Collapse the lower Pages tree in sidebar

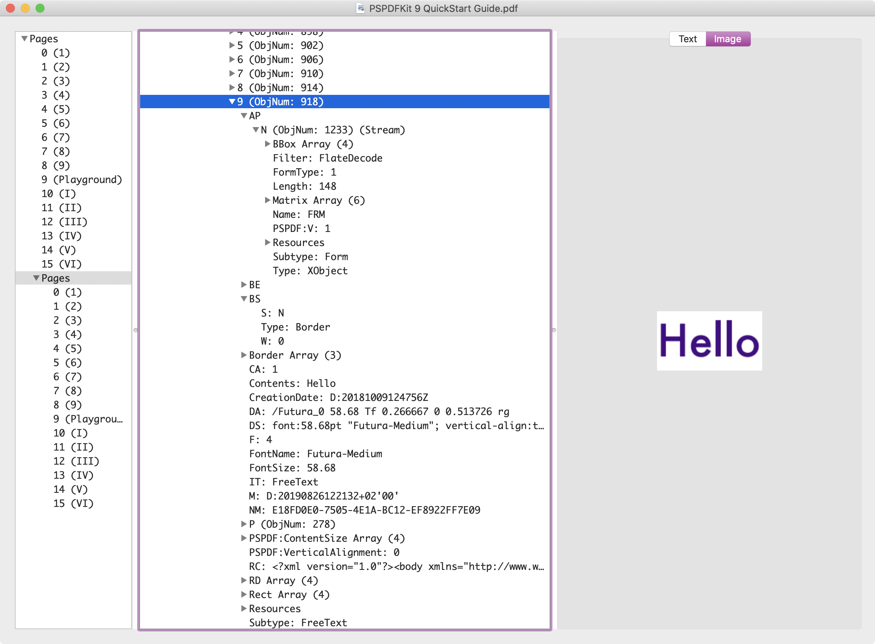click(x=36, y=278)
